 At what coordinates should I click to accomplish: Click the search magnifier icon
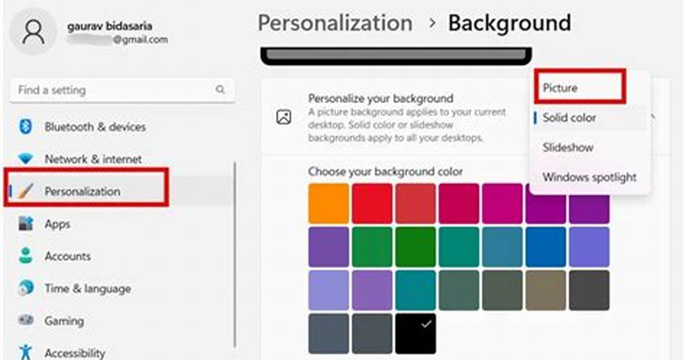[x=220, y=89]
